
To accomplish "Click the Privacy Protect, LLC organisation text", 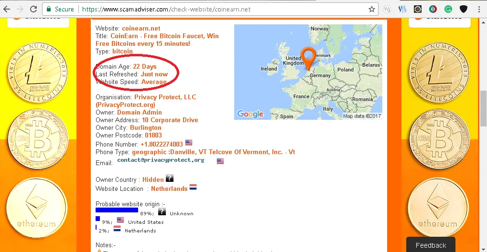I will coord(146,101).
